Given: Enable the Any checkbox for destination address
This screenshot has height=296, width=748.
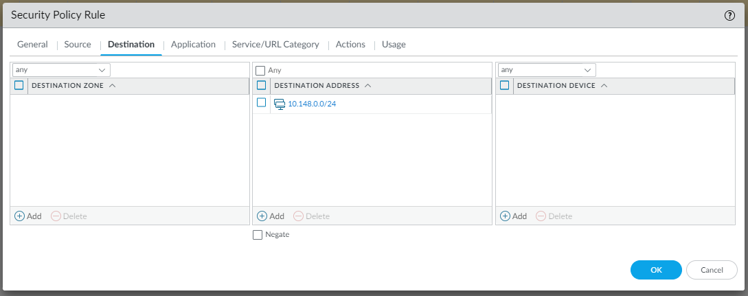Looking at the screenshot, I should pyautogui.click(x=260, y=70).
